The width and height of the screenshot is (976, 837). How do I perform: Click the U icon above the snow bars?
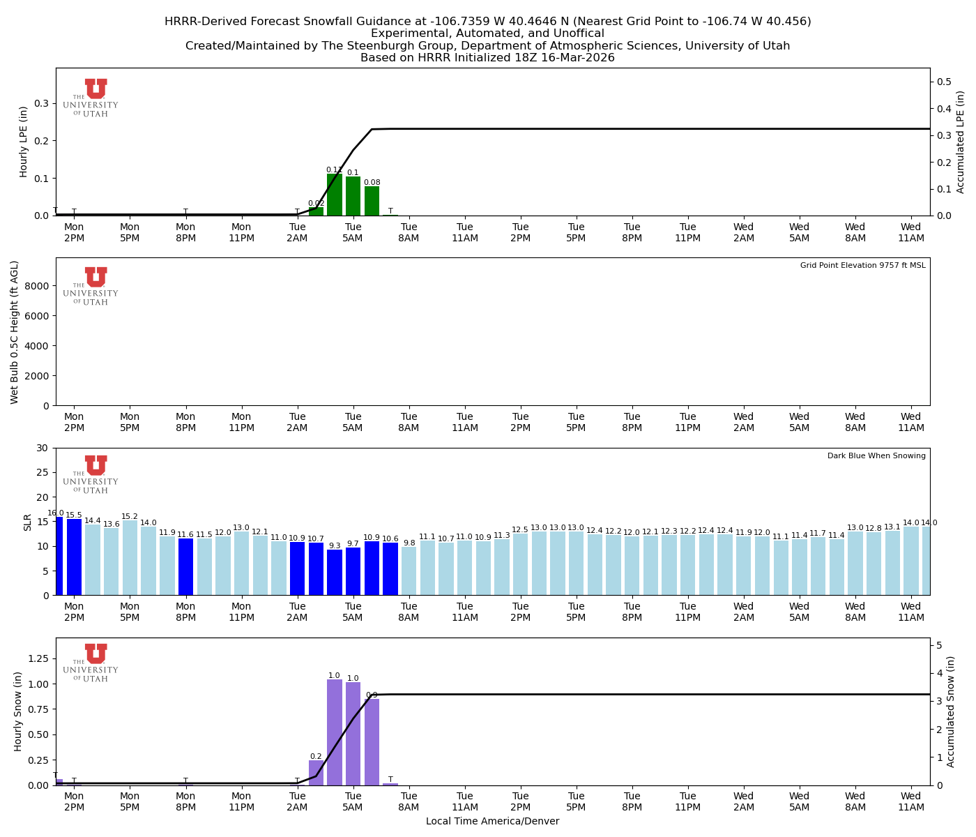[94, 654]
